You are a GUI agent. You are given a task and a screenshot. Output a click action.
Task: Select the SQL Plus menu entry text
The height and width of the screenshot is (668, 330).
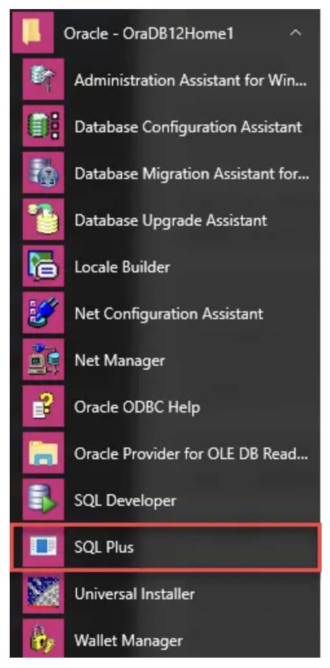click(x=104, y=547)
